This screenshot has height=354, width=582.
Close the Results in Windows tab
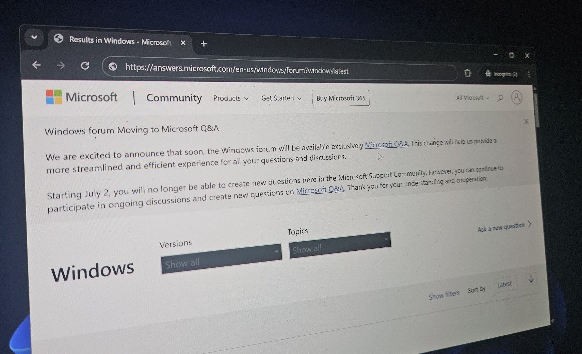183,43
